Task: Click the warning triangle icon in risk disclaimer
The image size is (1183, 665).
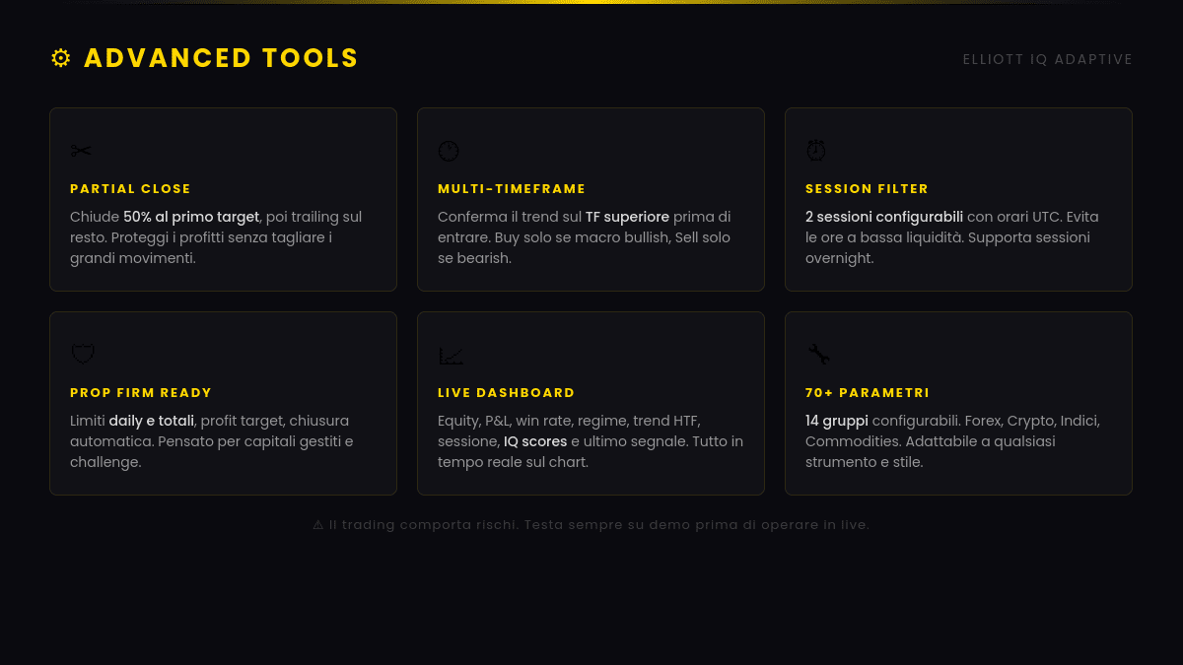Action: coord(317,524)
